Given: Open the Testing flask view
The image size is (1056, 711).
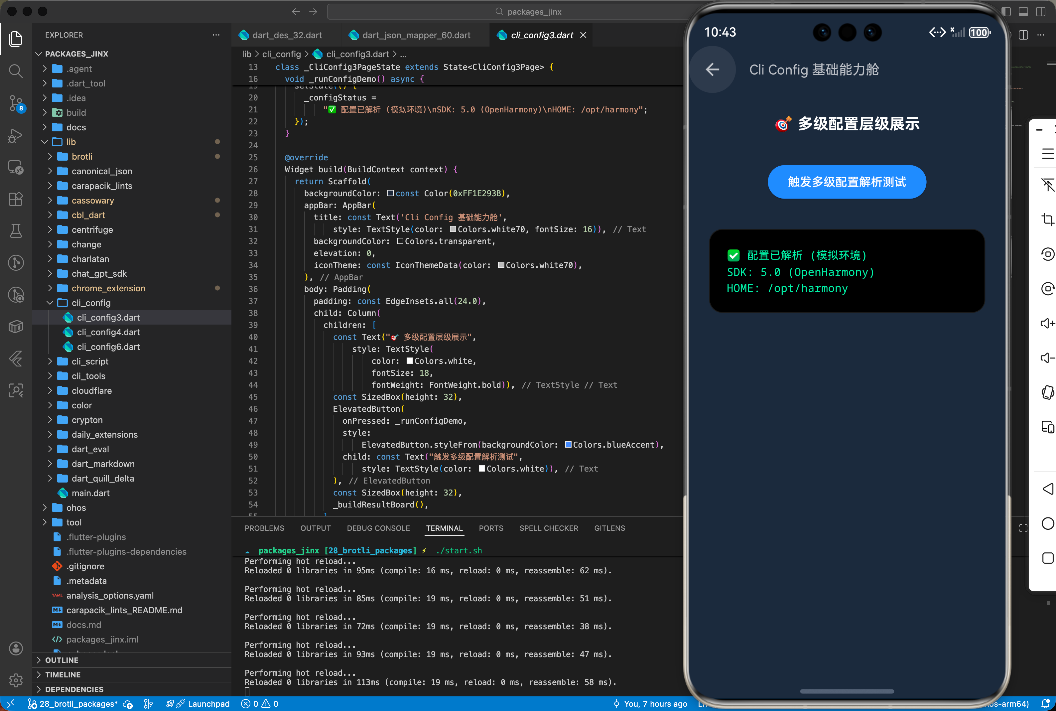Looking at the screenshot, I should [x=16, y=231].
